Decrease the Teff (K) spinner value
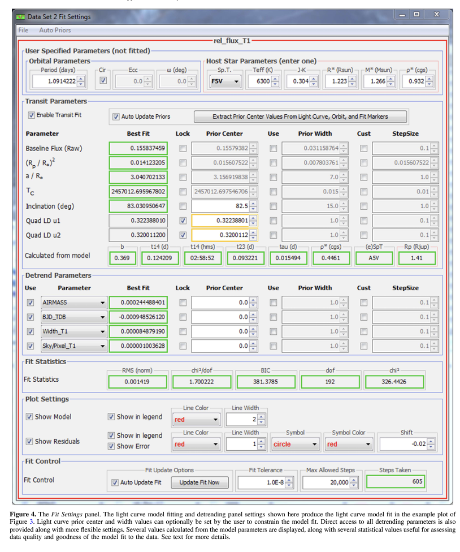Image resolution: width=460 pixels, height=552 pixels. [x=275, y=84]
